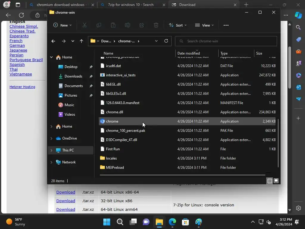Download 64-bit Linux arm64 tar.xz
The width and height of the screenshot is (305, 229).
(66, 210)
